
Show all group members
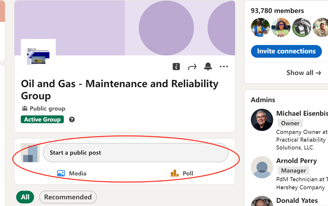click(304, 73)
